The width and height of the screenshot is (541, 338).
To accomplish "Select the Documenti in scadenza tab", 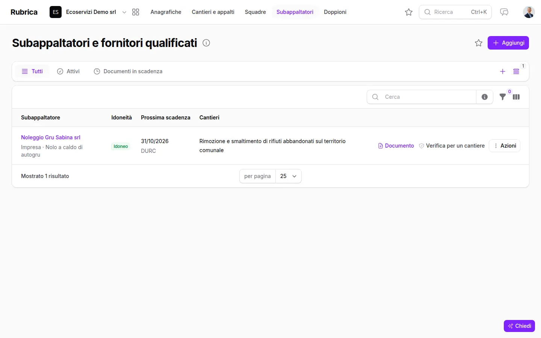I will pos(128,71).
